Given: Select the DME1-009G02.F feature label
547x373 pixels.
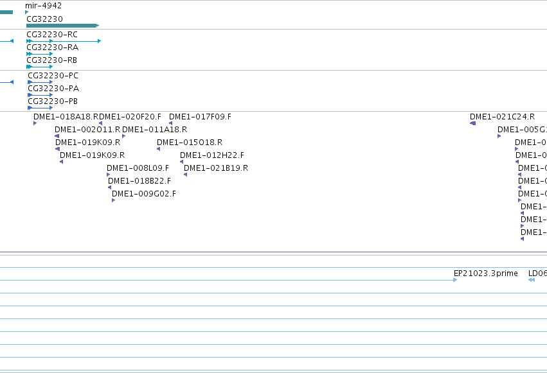Looking at the screenshot, I should coord(144,194).
